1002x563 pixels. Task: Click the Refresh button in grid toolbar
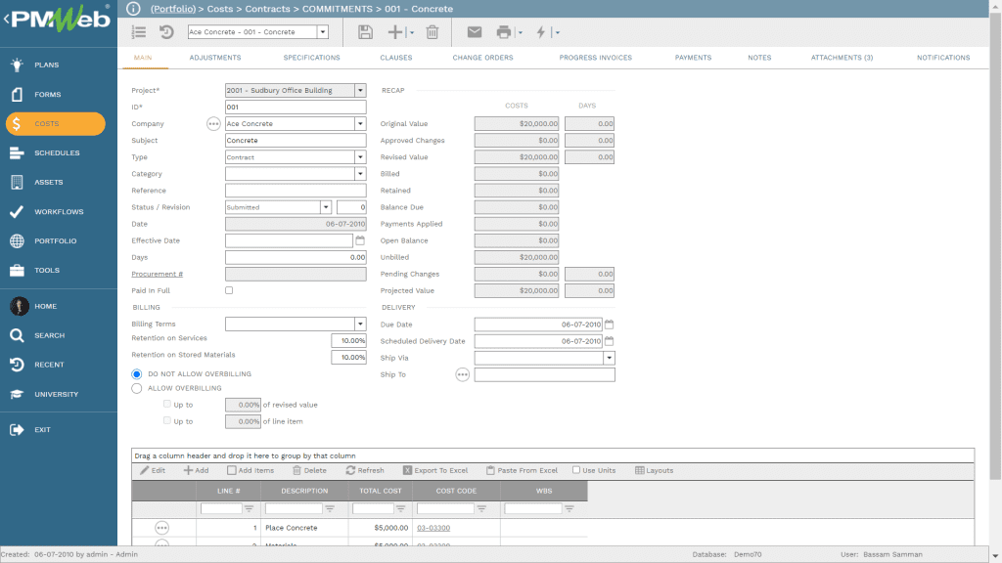coord(365,470)
